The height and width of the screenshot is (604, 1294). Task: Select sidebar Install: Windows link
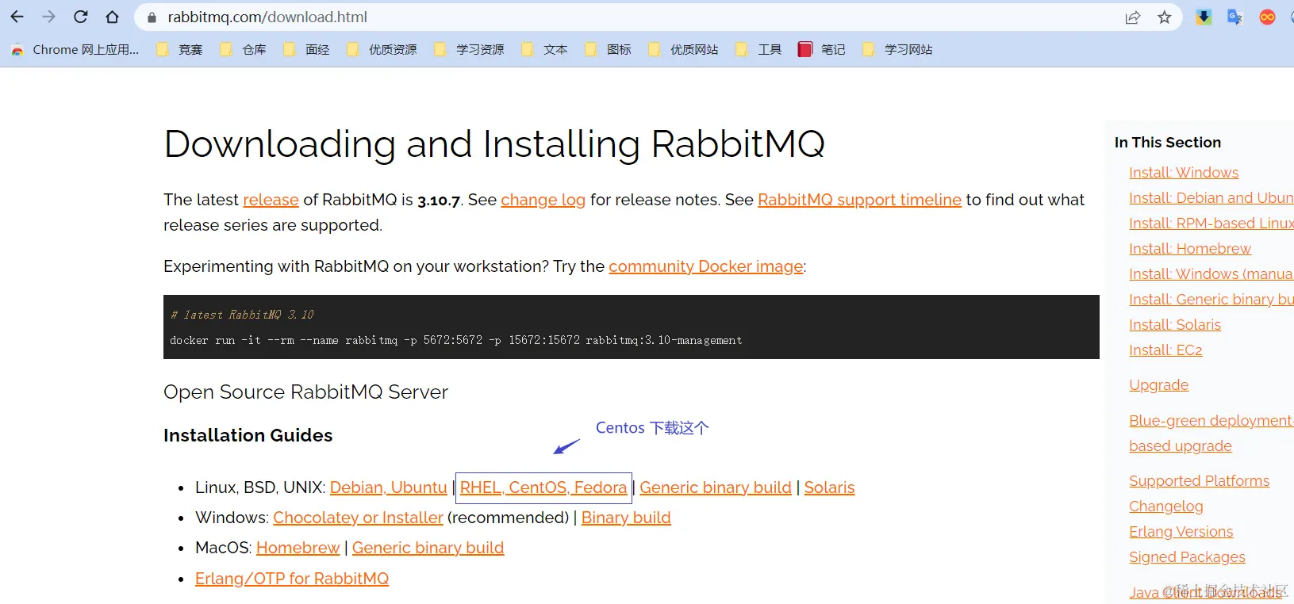coord(1184,173)
